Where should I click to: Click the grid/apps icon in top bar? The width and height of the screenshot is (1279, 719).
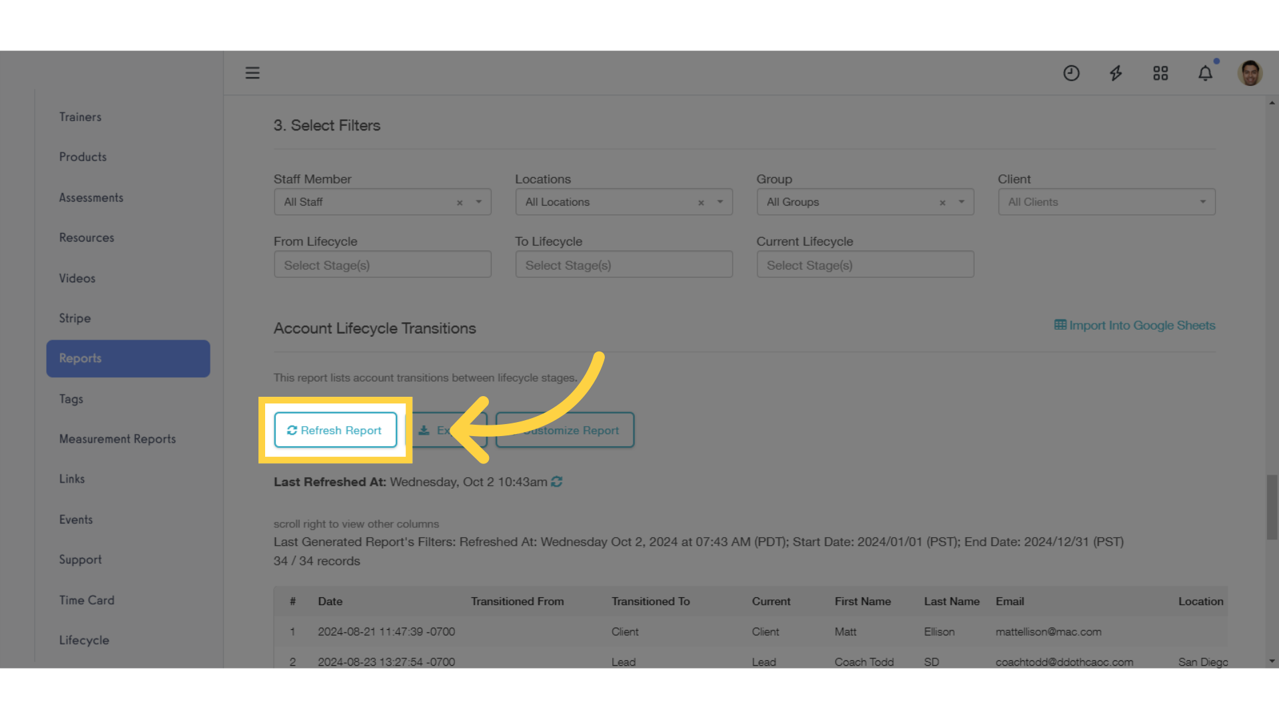click(1160, 72)
